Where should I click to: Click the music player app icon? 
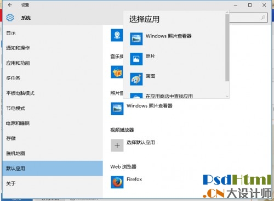117,72
